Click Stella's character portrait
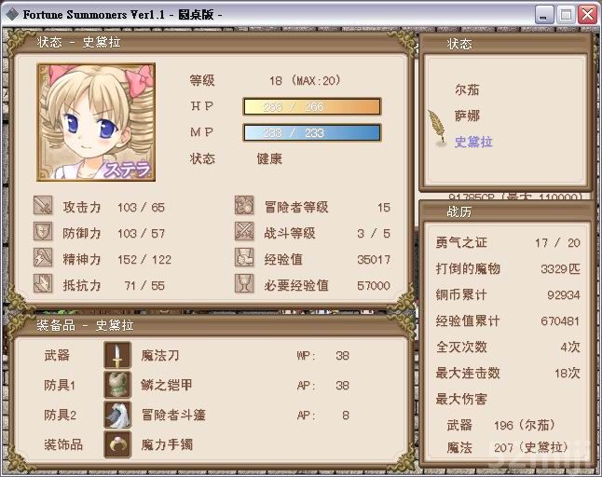The width and height of the screenshot is (602, 477). click(96, 122)
